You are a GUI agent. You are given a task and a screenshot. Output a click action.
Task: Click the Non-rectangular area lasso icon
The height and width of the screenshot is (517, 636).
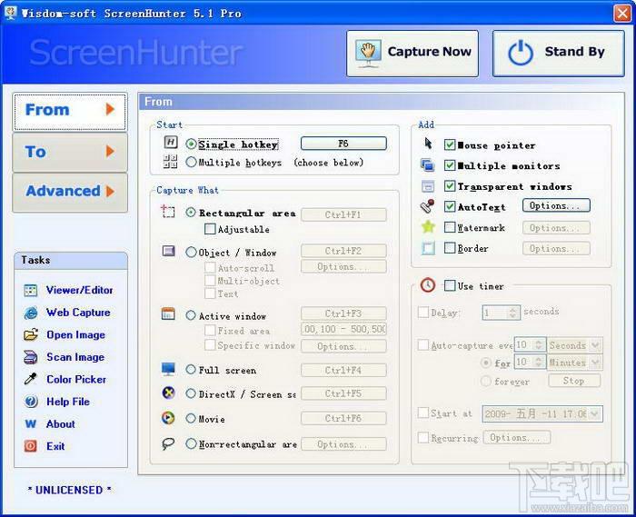[x=168, y=443]
